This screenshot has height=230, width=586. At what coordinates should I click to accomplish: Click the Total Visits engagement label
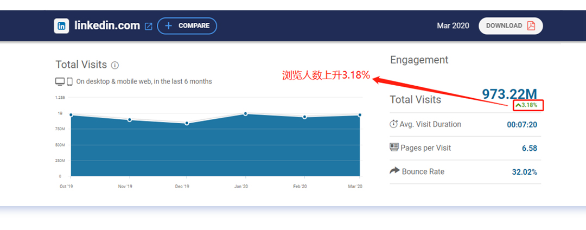[415, 100]
